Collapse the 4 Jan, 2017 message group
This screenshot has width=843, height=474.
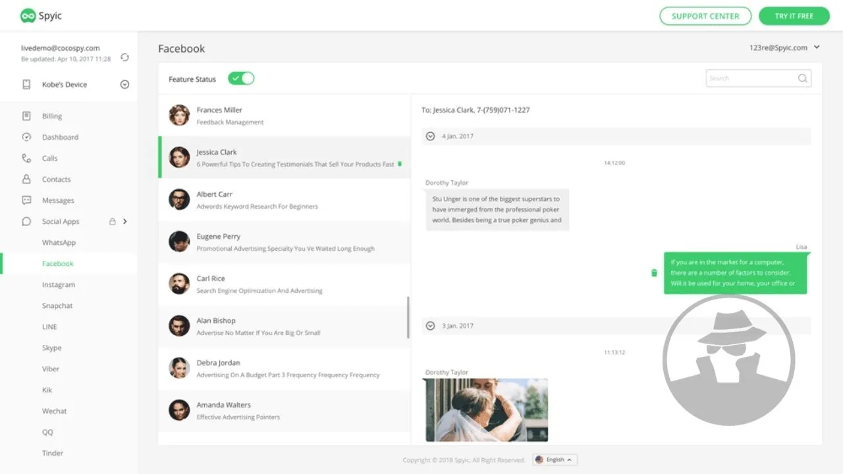(x=430, y=136)
